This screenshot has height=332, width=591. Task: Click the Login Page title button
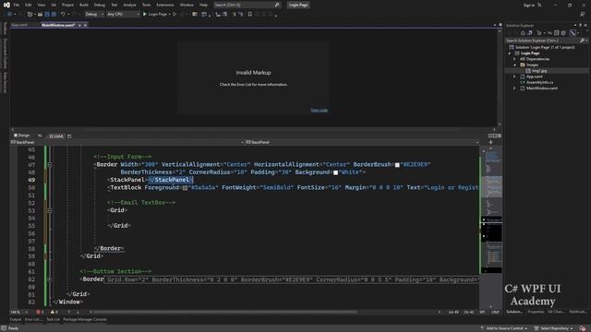click(298, 5)
